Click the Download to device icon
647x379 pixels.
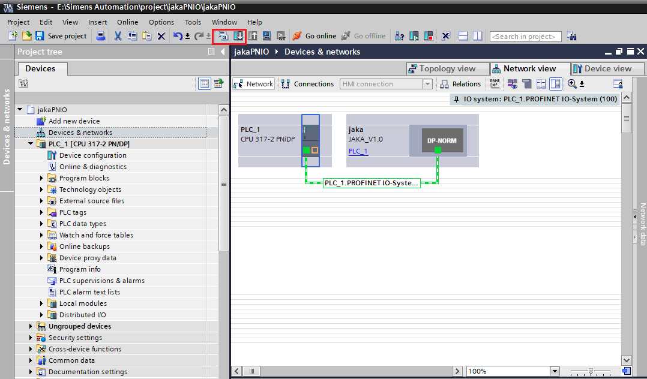click(239, 36)
